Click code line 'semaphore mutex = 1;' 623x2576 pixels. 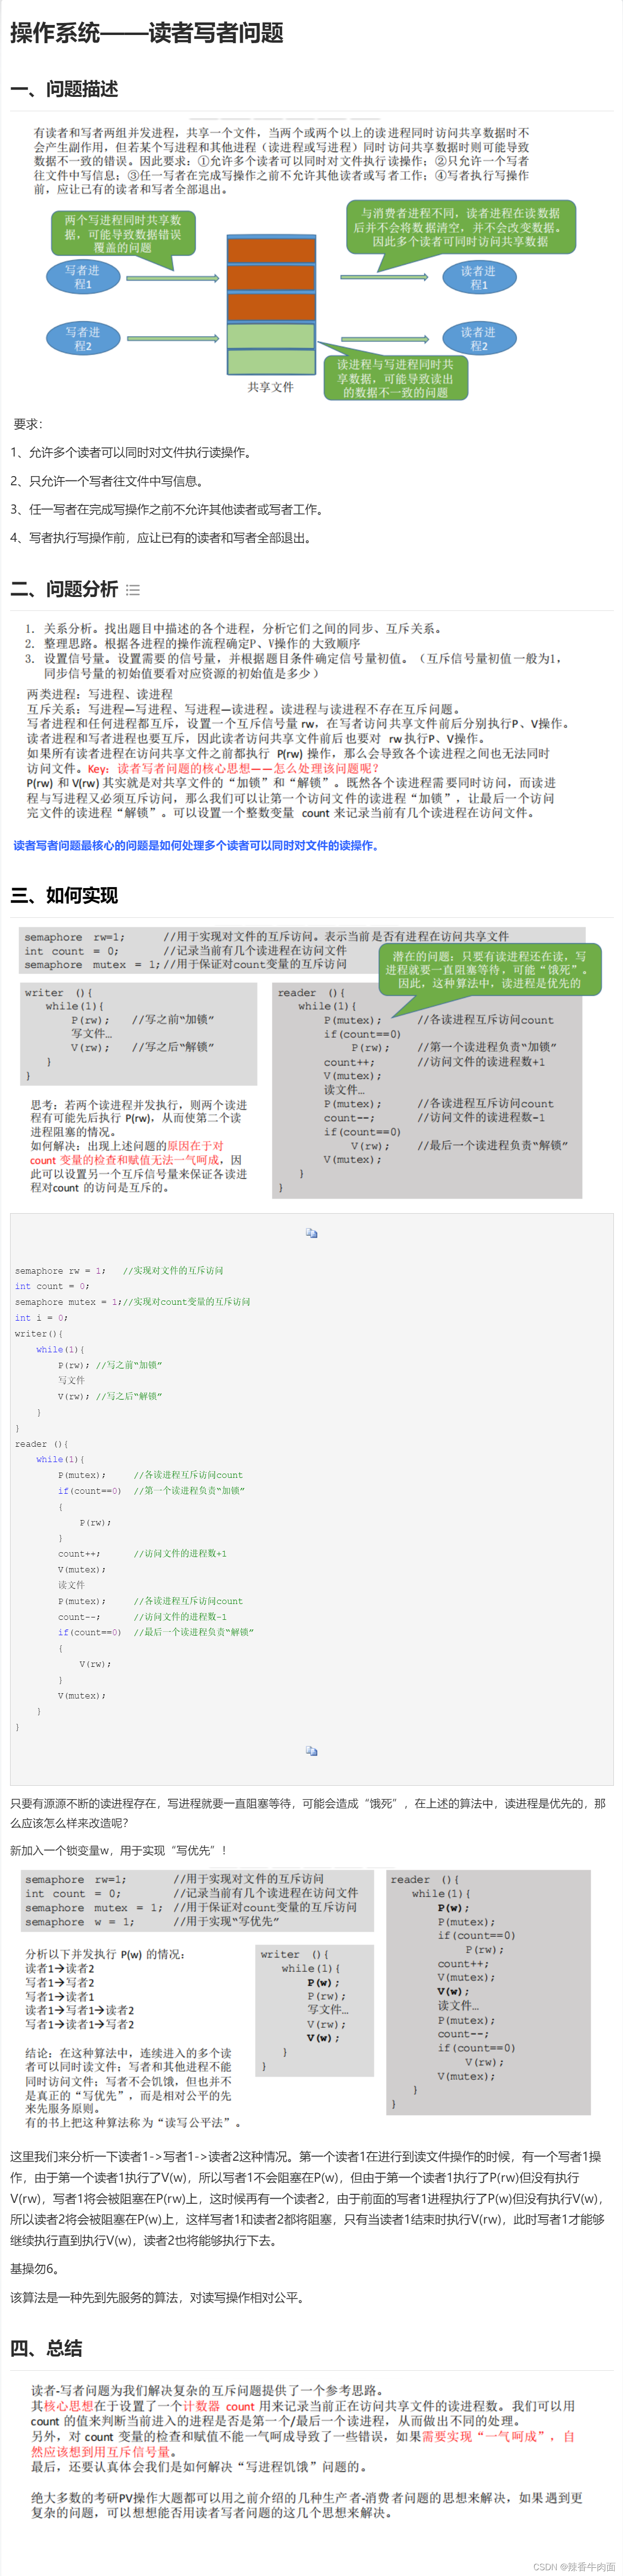coord(68,1302)
